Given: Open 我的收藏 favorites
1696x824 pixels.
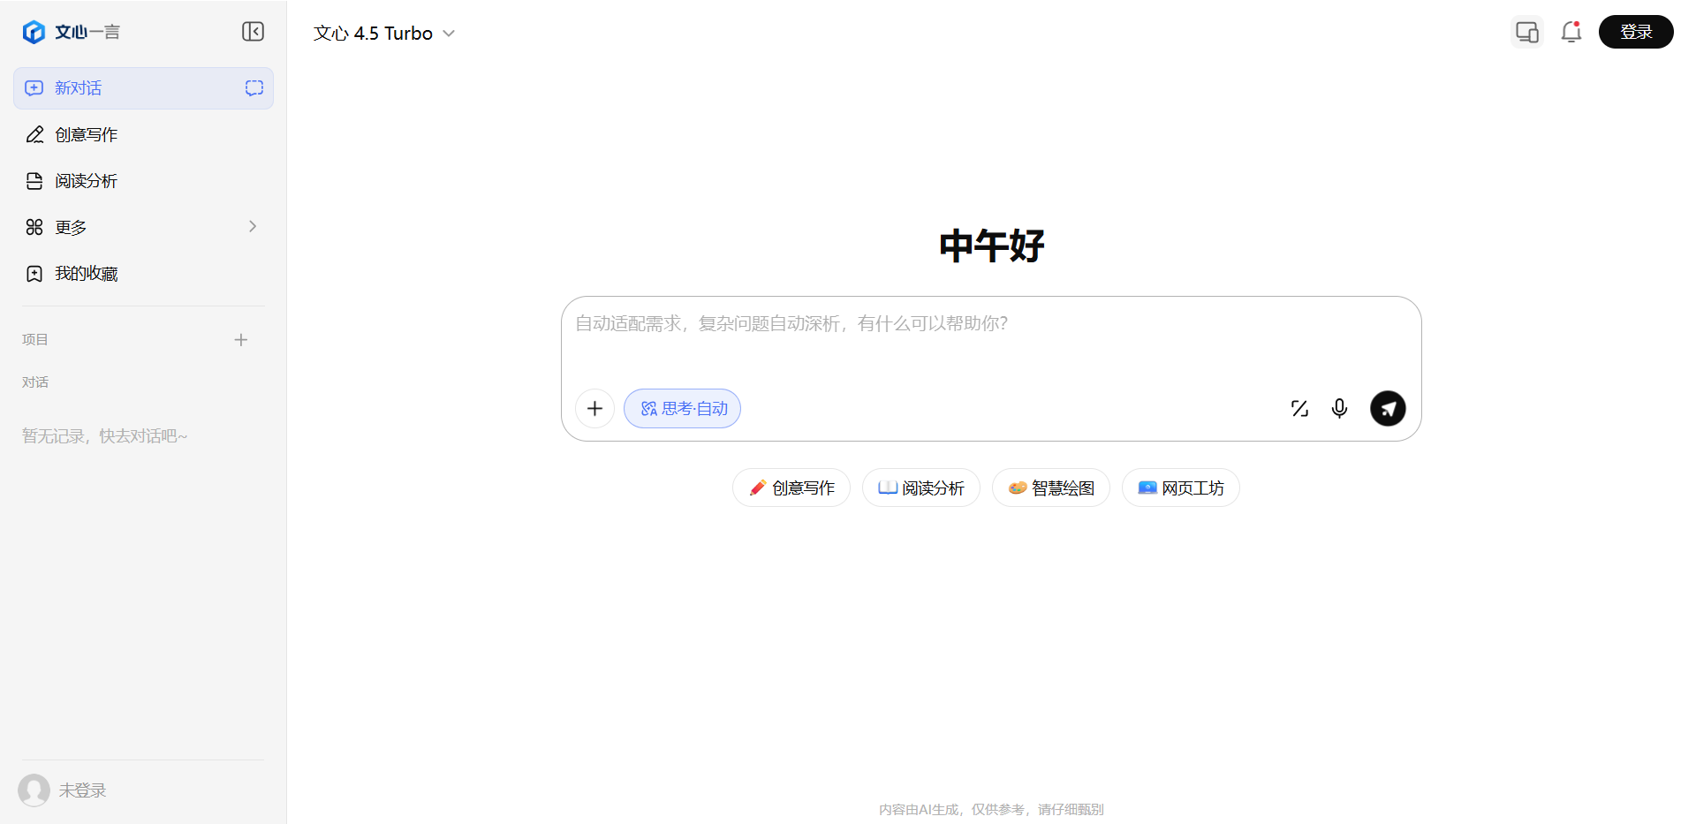Looking at the screenshot, I should (x=87, y=273).
